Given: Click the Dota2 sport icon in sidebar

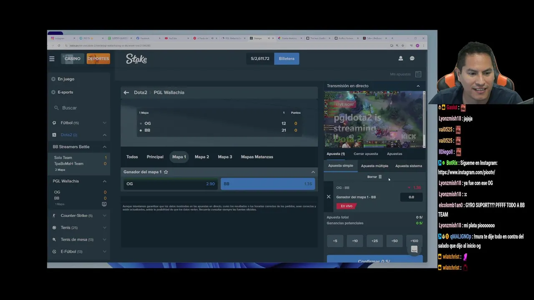Looking at the screenshot, I should [54, 135].
